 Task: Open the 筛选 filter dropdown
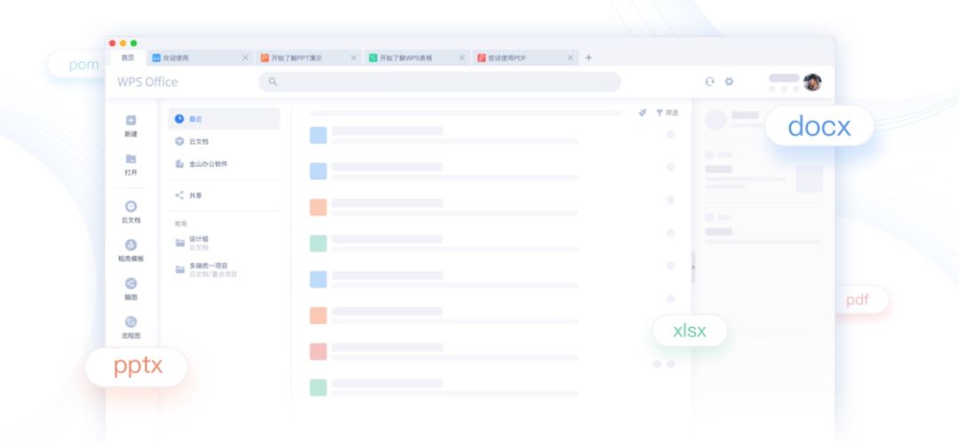[667, 113]
